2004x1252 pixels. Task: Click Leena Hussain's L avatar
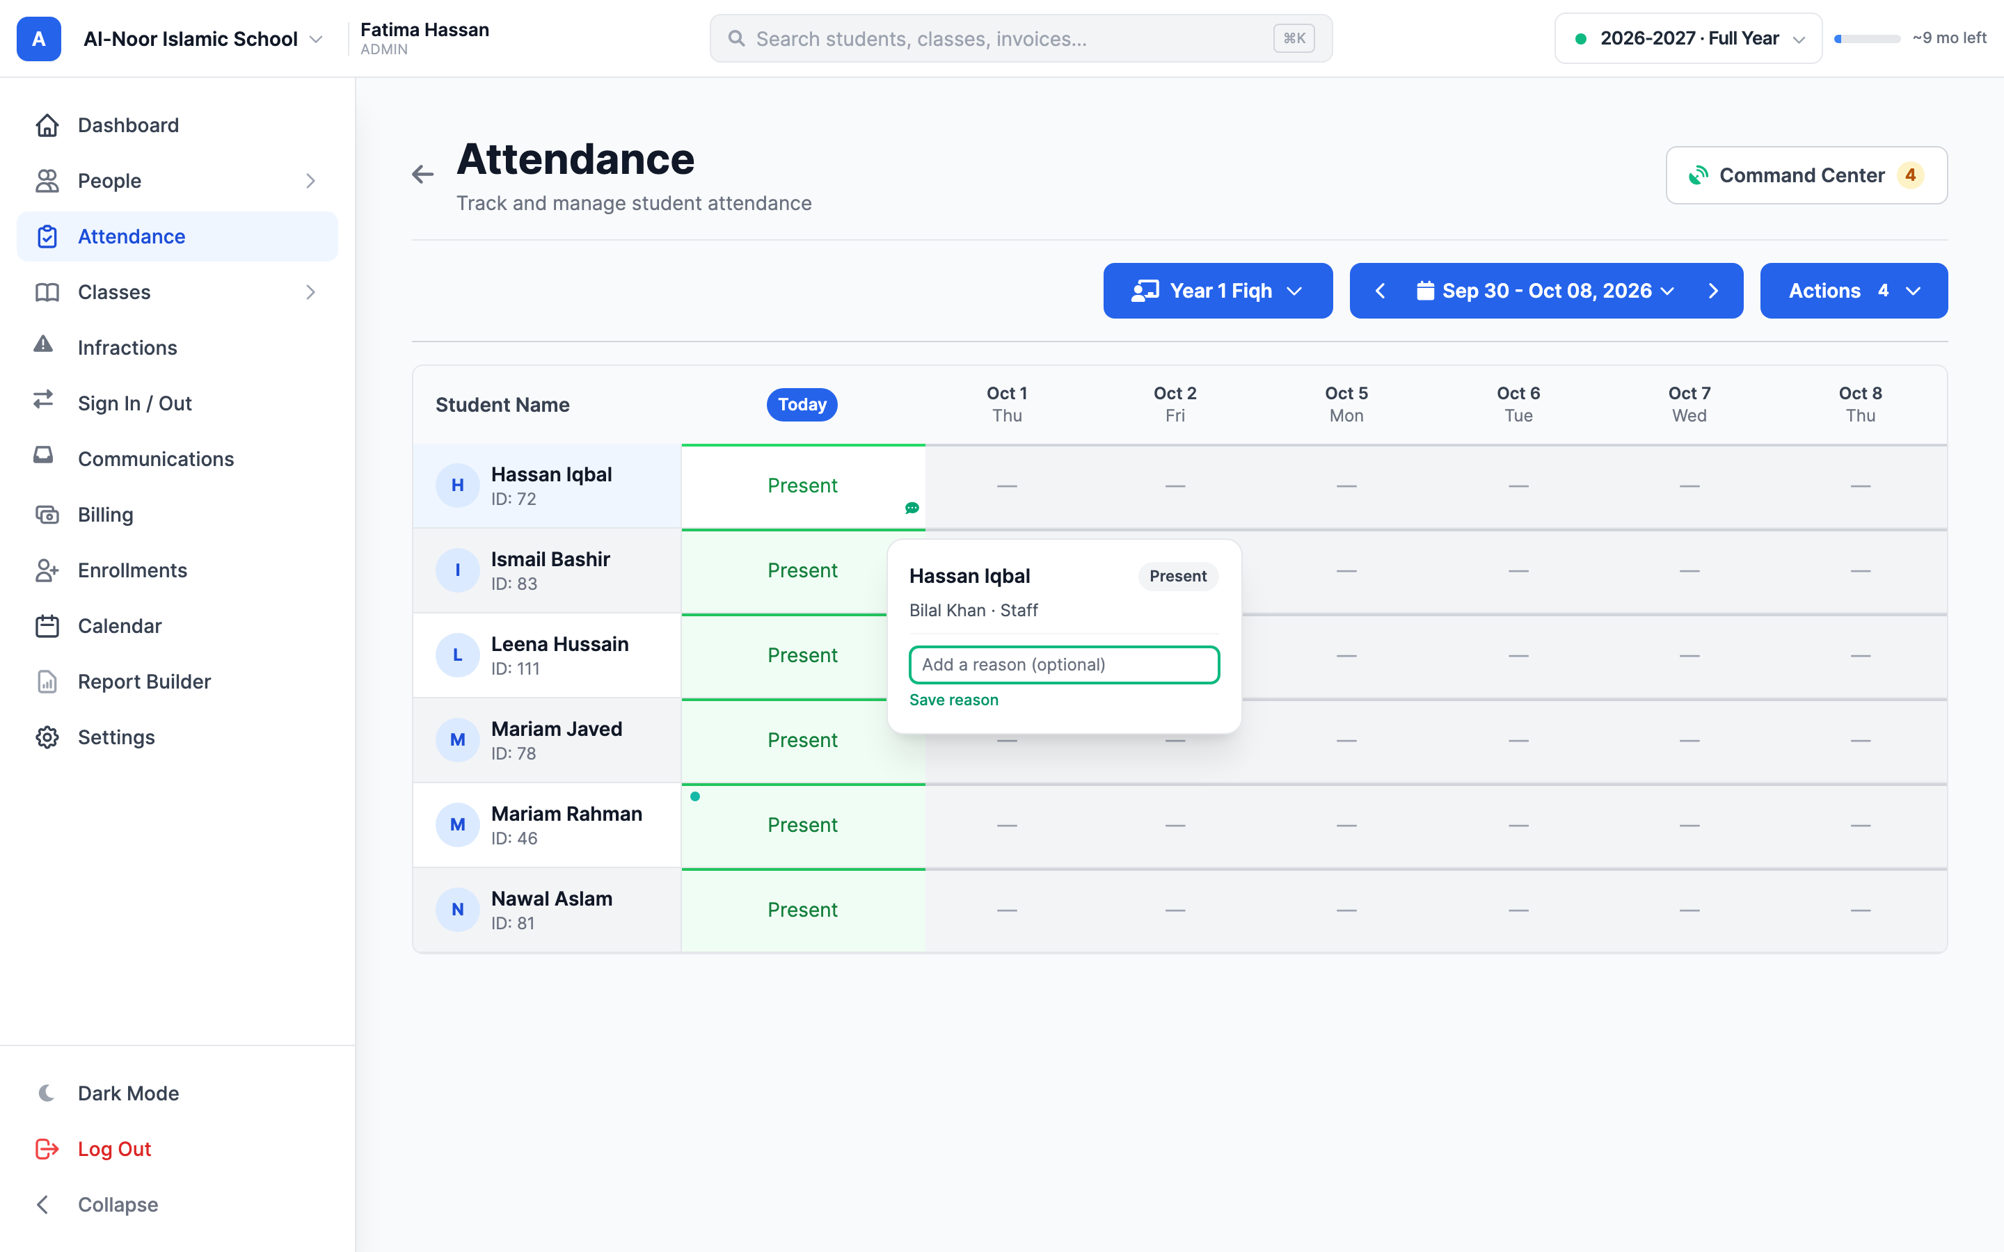457,655
